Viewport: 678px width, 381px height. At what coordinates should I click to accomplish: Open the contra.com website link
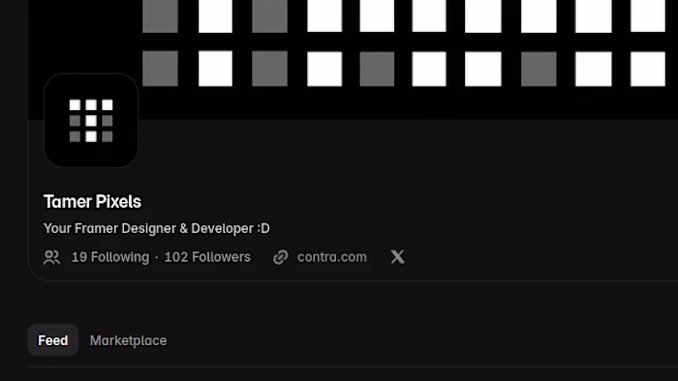[331, 256]
